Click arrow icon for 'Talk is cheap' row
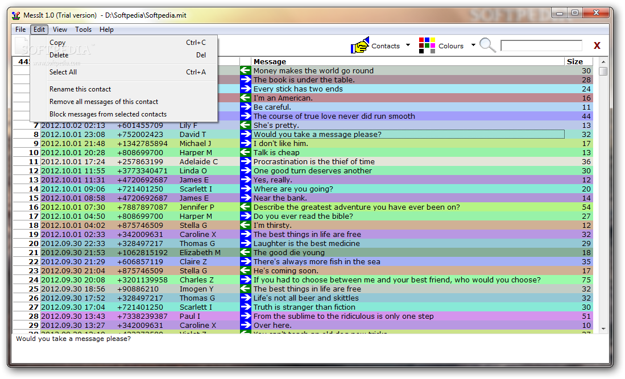 click(246, 152)
